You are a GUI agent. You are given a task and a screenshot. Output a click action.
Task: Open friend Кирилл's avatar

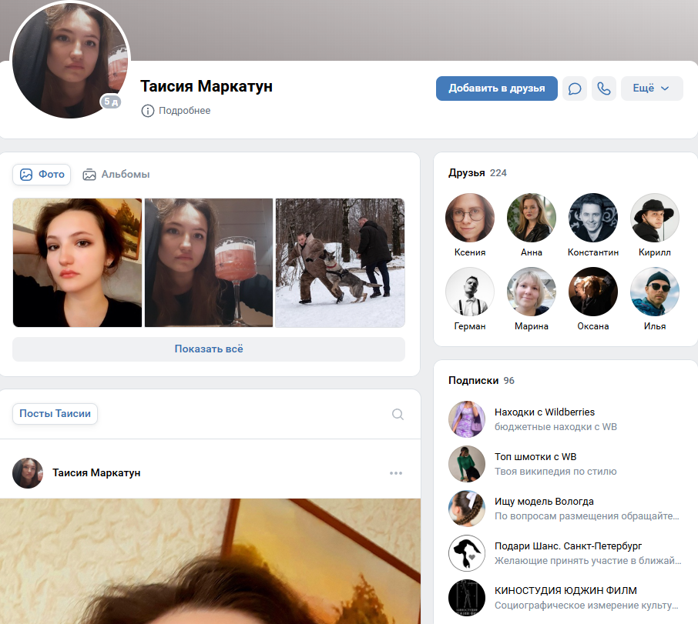pyautogui.click(x=654, y=218)
